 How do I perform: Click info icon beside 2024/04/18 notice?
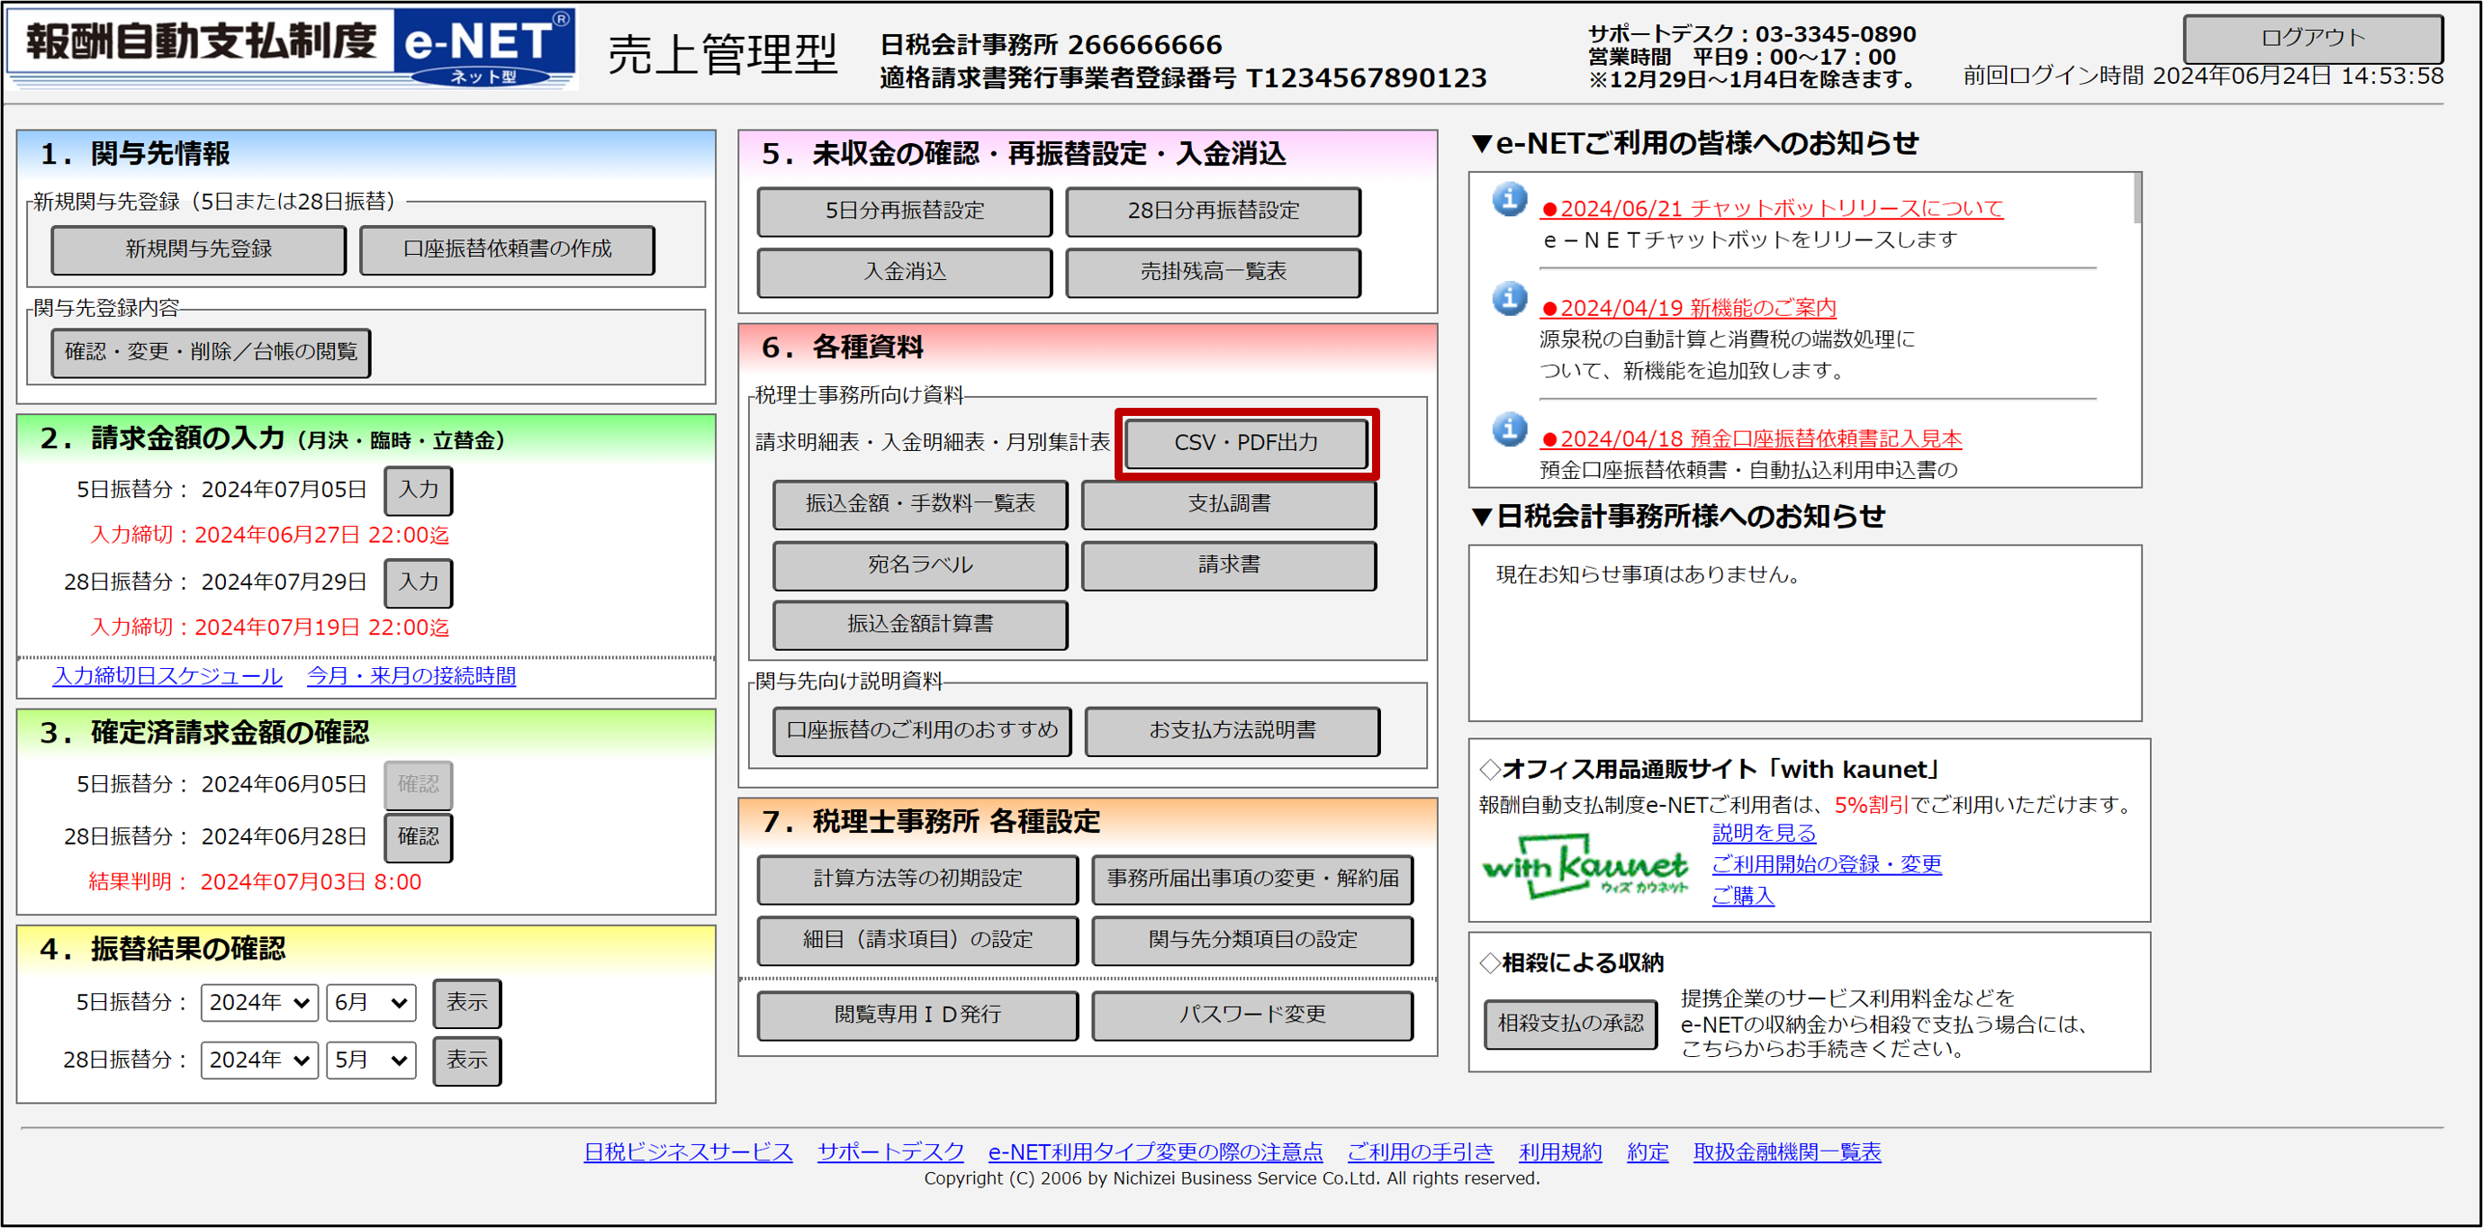tap(1510, 430)
